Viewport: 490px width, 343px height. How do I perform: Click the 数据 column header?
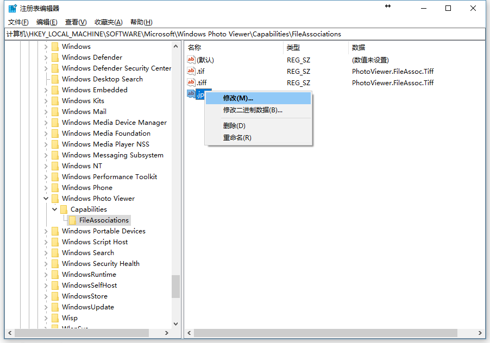(417, 47)
